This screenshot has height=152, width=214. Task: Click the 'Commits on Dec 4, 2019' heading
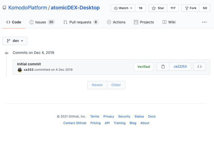33,53
